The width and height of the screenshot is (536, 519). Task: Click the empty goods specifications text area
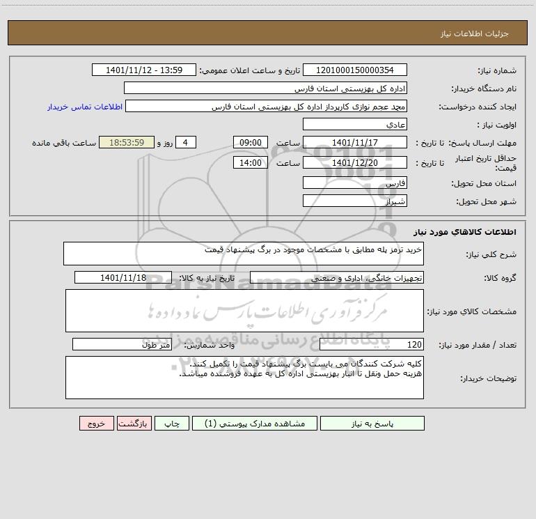(x=244, y=311)
